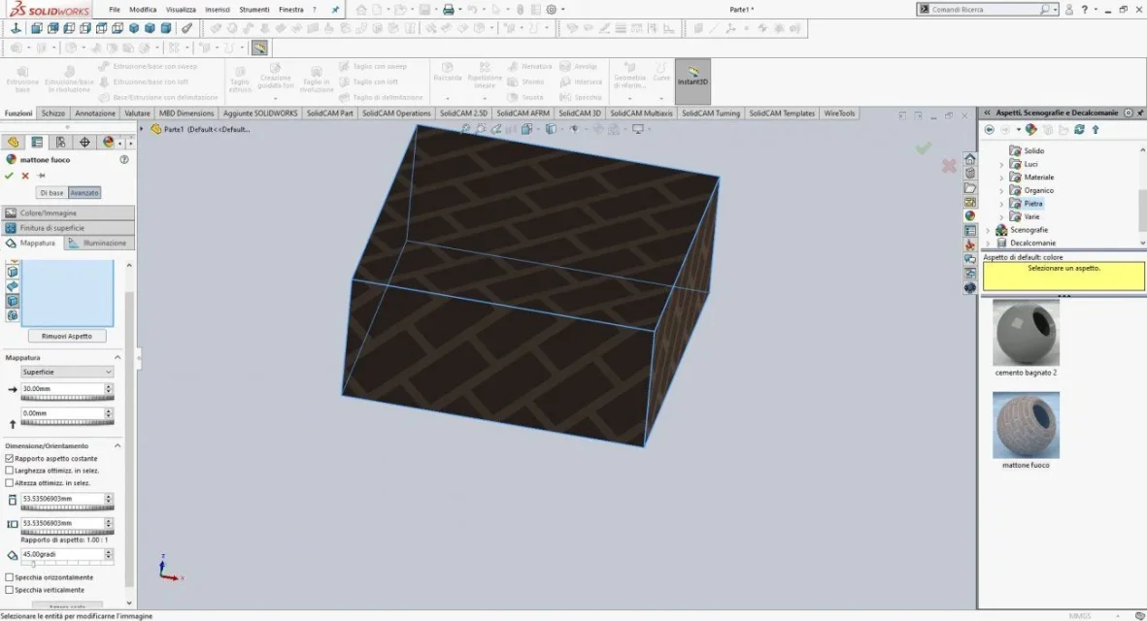This screenshot has width=1147, height=621.
Task: Click the Rimuovi Aspetto button
Action: point(67,336)
